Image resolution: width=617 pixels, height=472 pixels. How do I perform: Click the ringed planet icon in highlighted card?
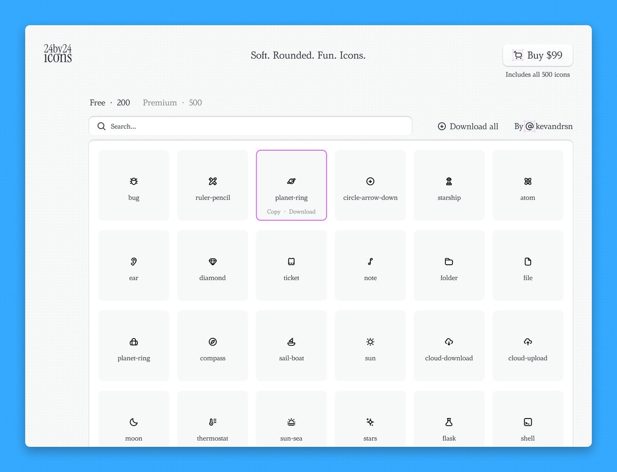pos(292,181)
